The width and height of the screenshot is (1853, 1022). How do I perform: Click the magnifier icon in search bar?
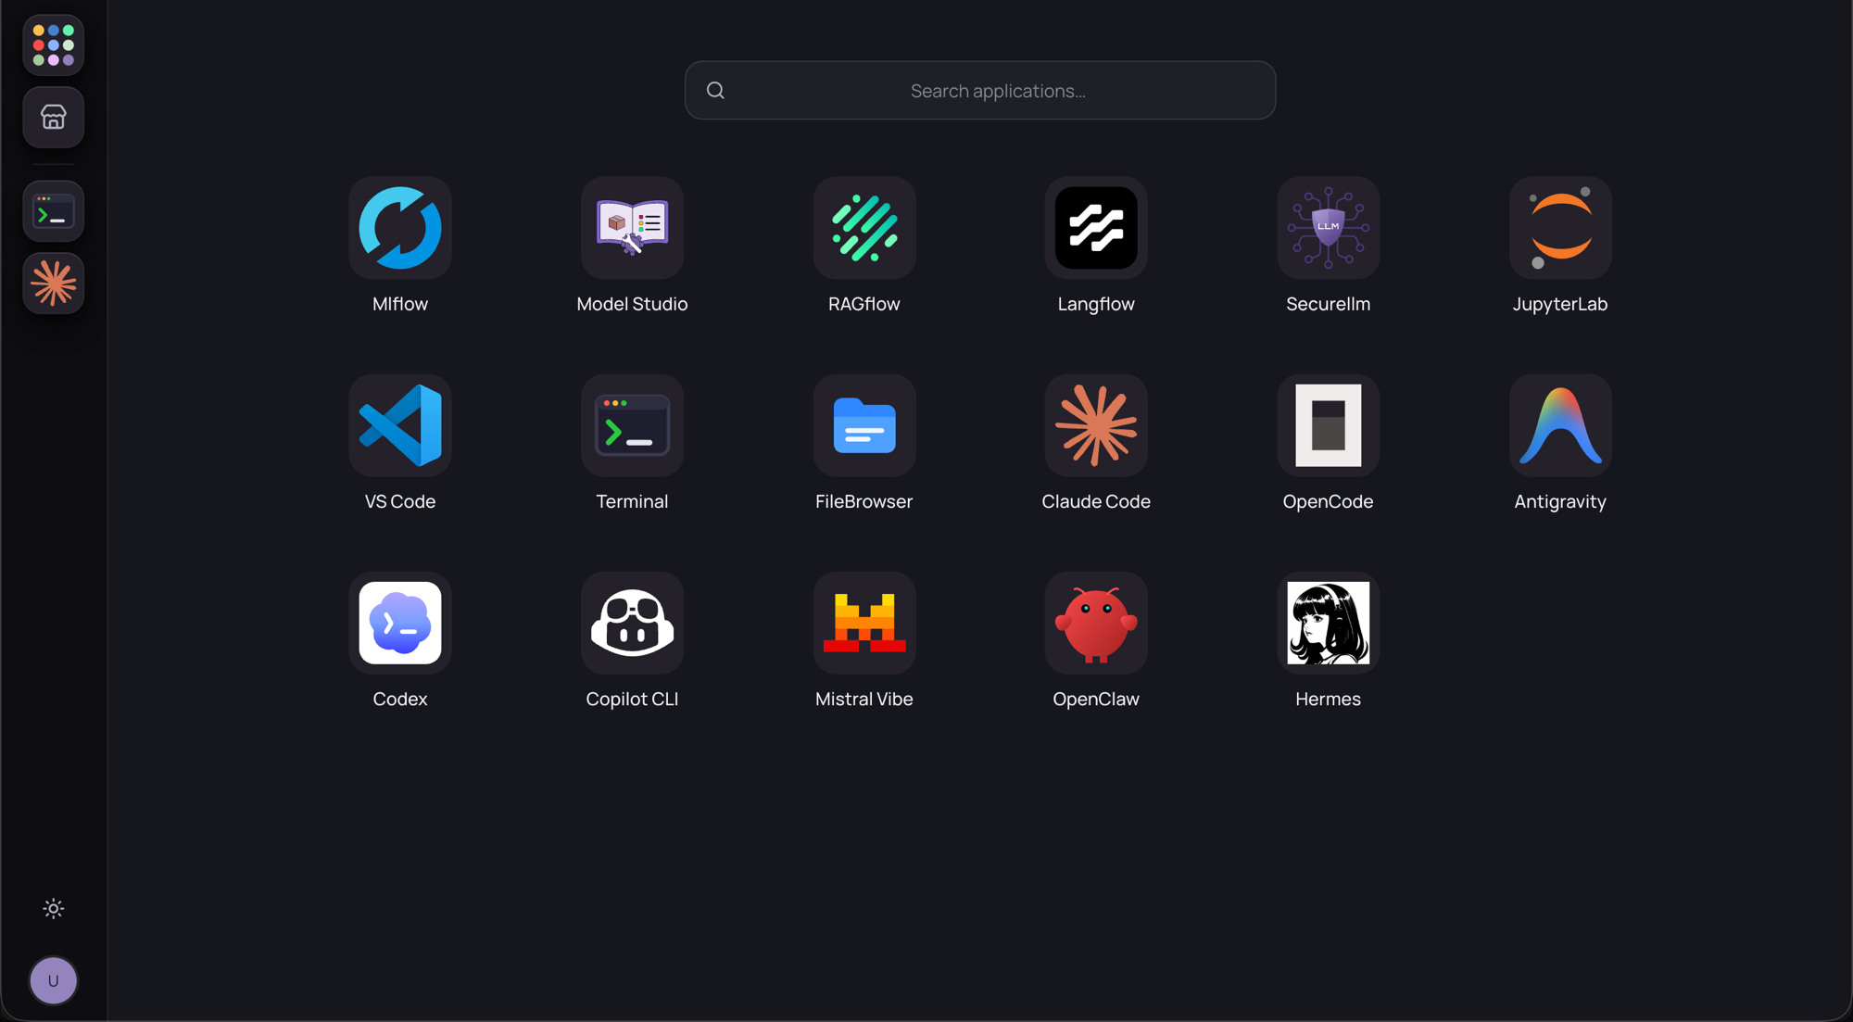click(715, 90)
